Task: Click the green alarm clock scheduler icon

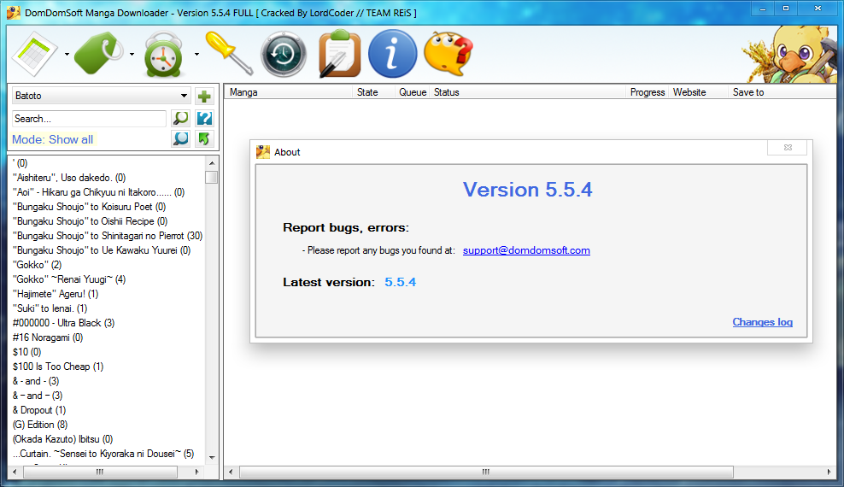Action: tap(163, 54)
